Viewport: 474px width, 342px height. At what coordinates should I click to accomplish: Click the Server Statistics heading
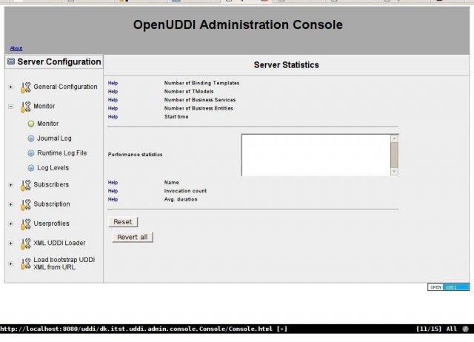click(x=287, y=65)
